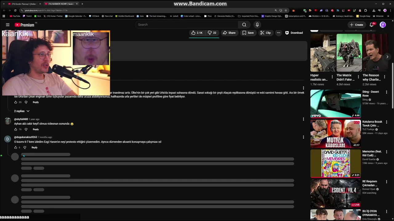
Task: Save the video to a playlist
Action: [248, 33]
